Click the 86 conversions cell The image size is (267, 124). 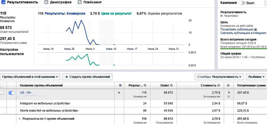click(x=145, y=111)
